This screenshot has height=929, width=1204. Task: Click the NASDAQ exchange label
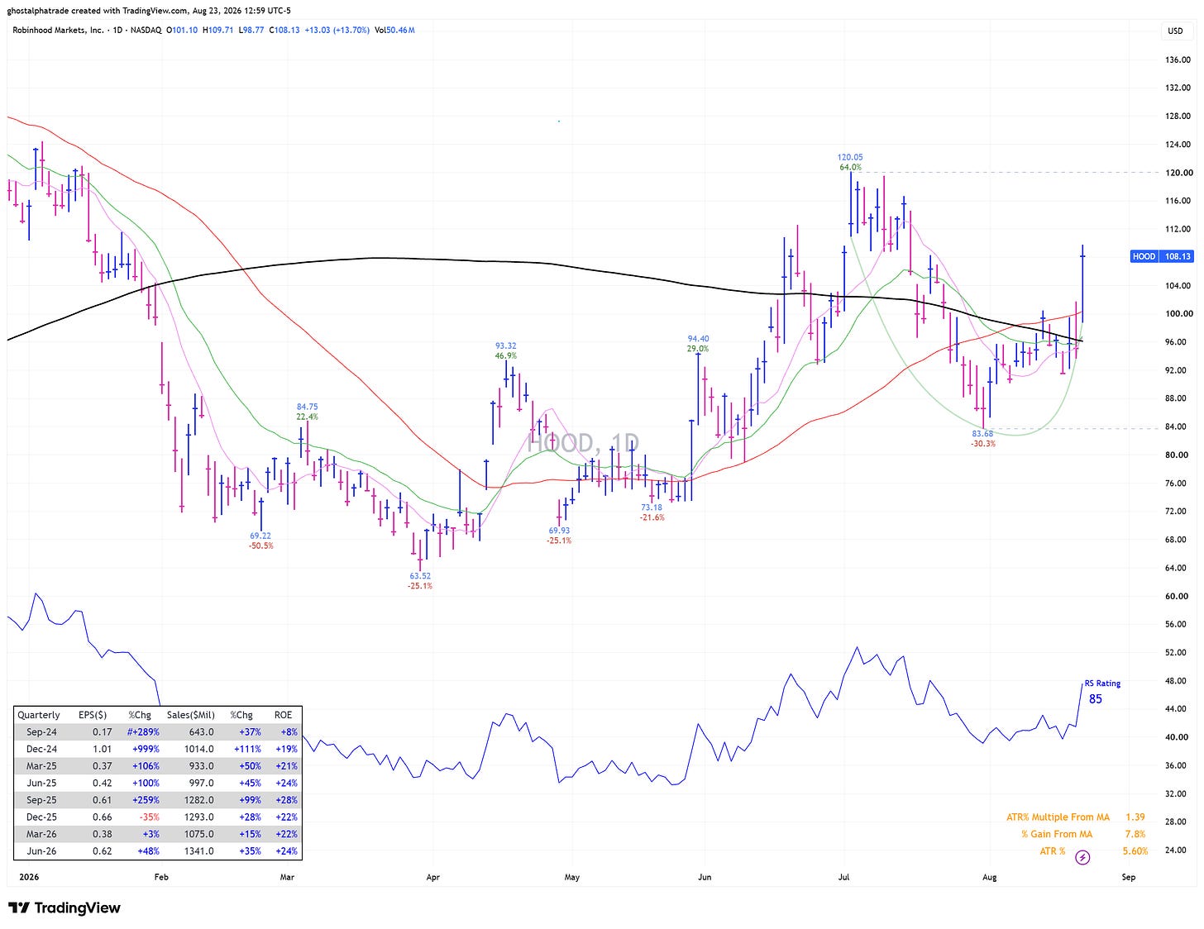pos(146,31)
